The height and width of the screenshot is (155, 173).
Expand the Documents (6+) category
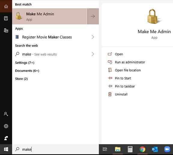pyautogui.click(x=27, y=71)
